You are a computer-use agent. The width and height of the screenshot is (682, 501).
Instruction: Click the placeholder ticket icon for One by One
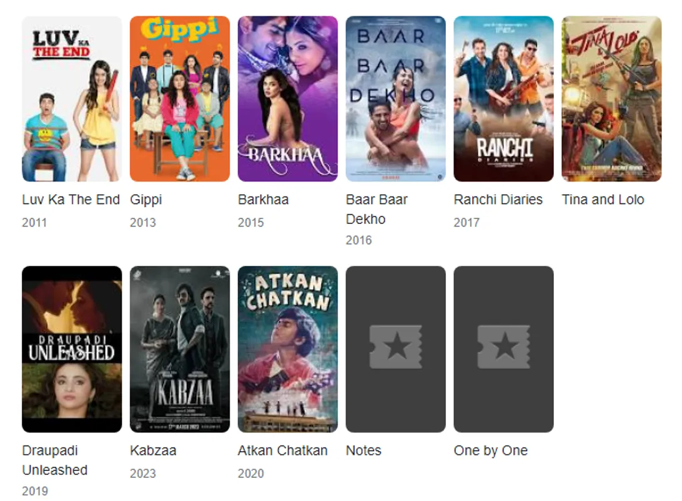[x=503, y=347]
